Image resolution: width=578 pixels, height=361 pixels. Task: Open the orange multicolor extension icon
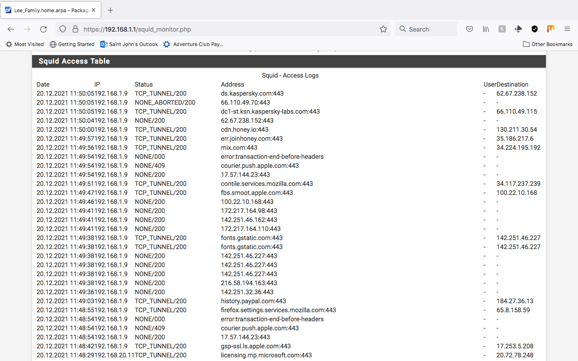tap(551, 29)
